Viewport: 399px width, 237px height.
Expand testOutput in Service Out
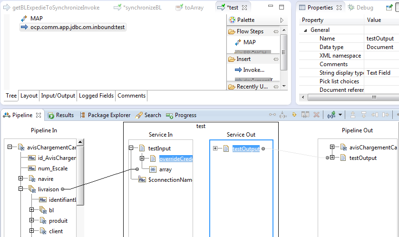(x=215, y=148)
